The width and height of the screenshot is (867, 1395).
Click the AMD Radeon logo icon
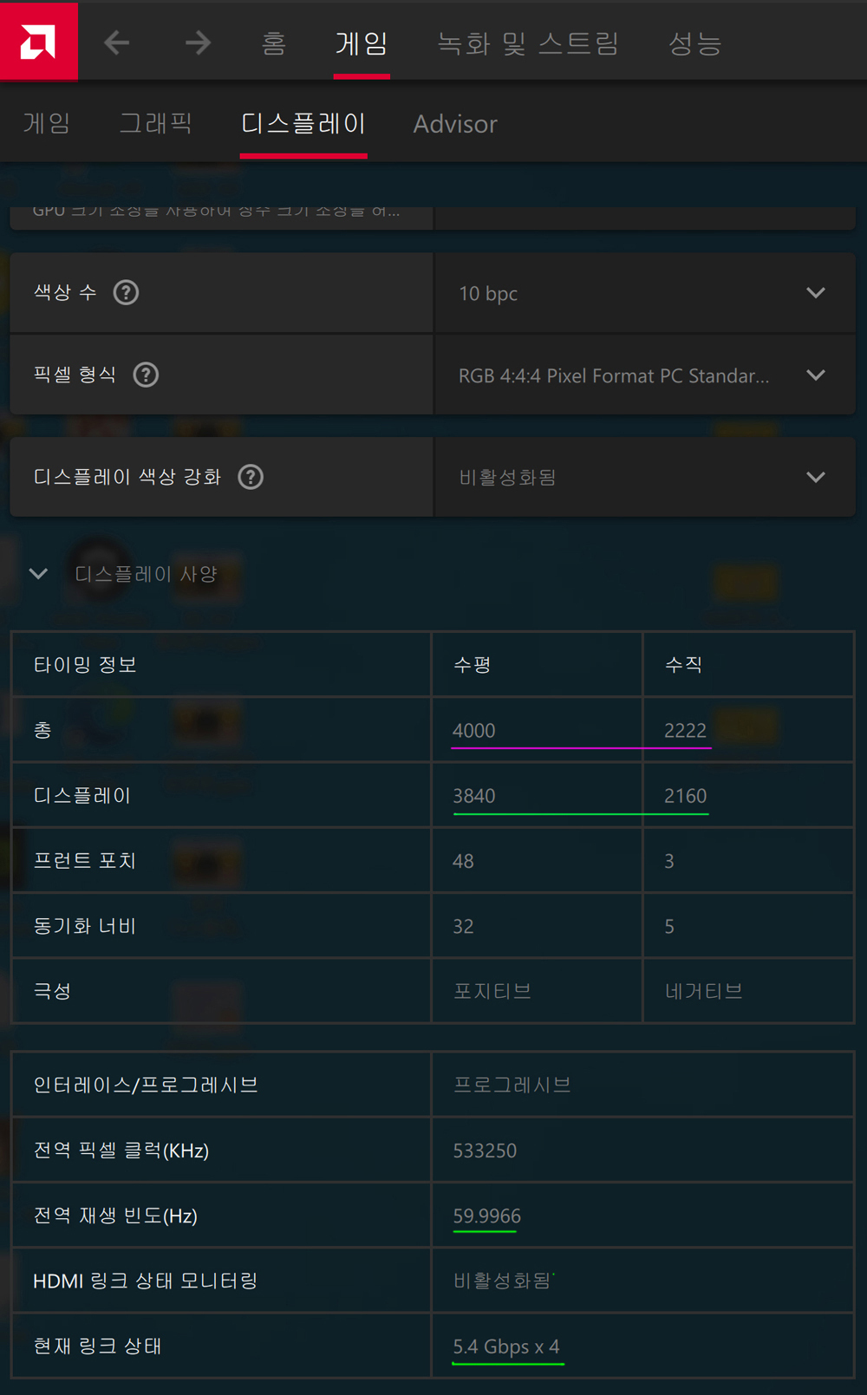click(38, 41)
